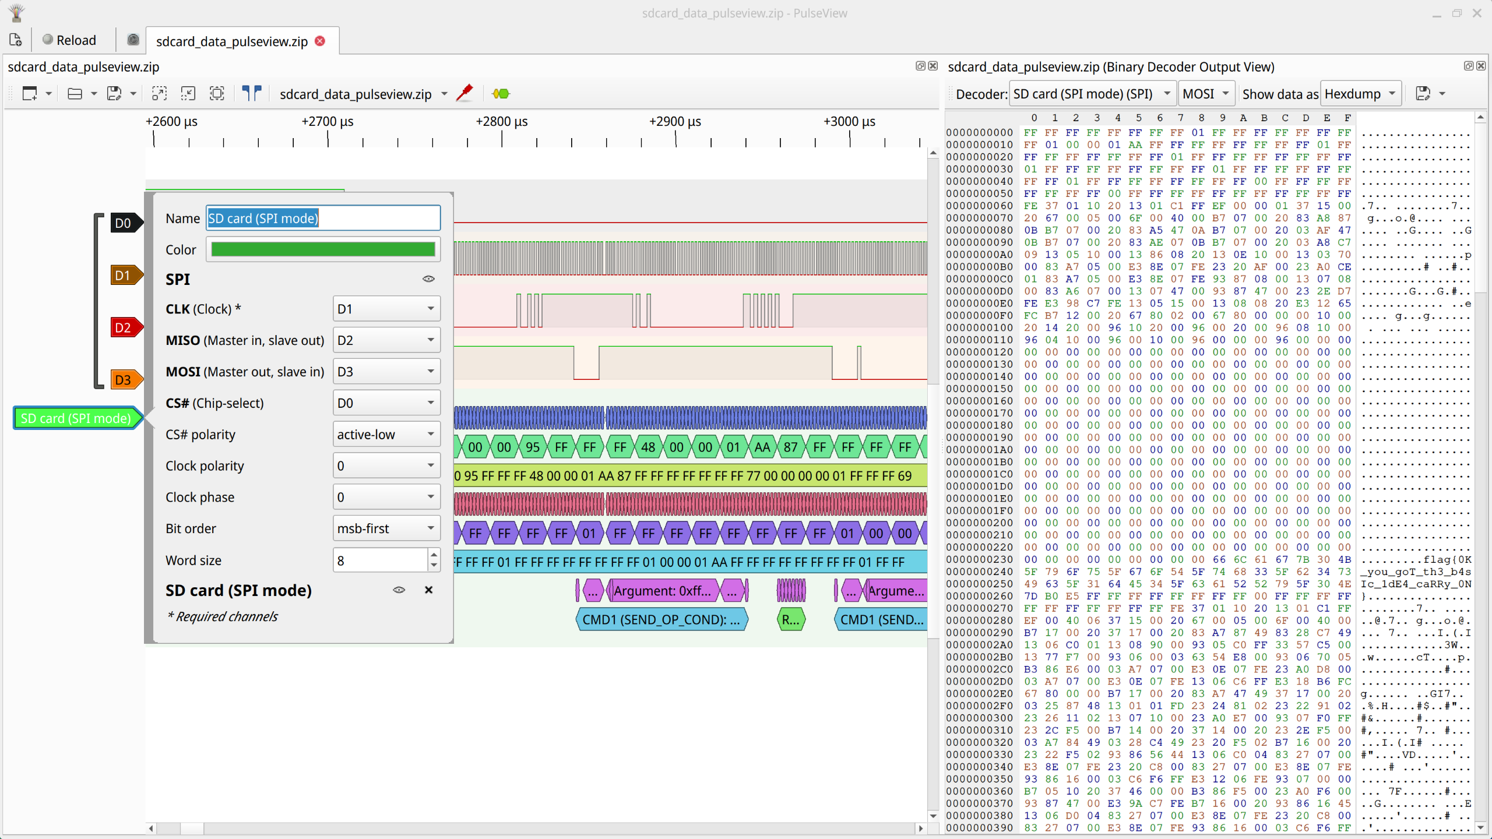Toggle SD card (SPI mode) visibility eye icon
The height and width of the screenshot is (839, 1492).
[399, 590]
